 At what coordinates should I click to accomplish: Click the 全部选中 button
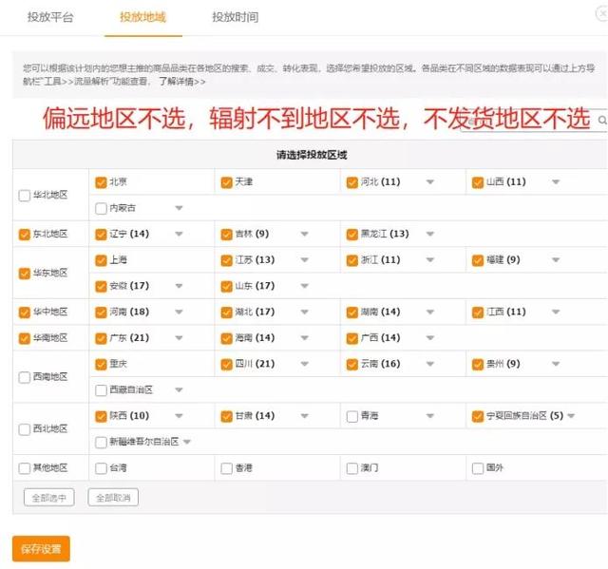point(49,498)
